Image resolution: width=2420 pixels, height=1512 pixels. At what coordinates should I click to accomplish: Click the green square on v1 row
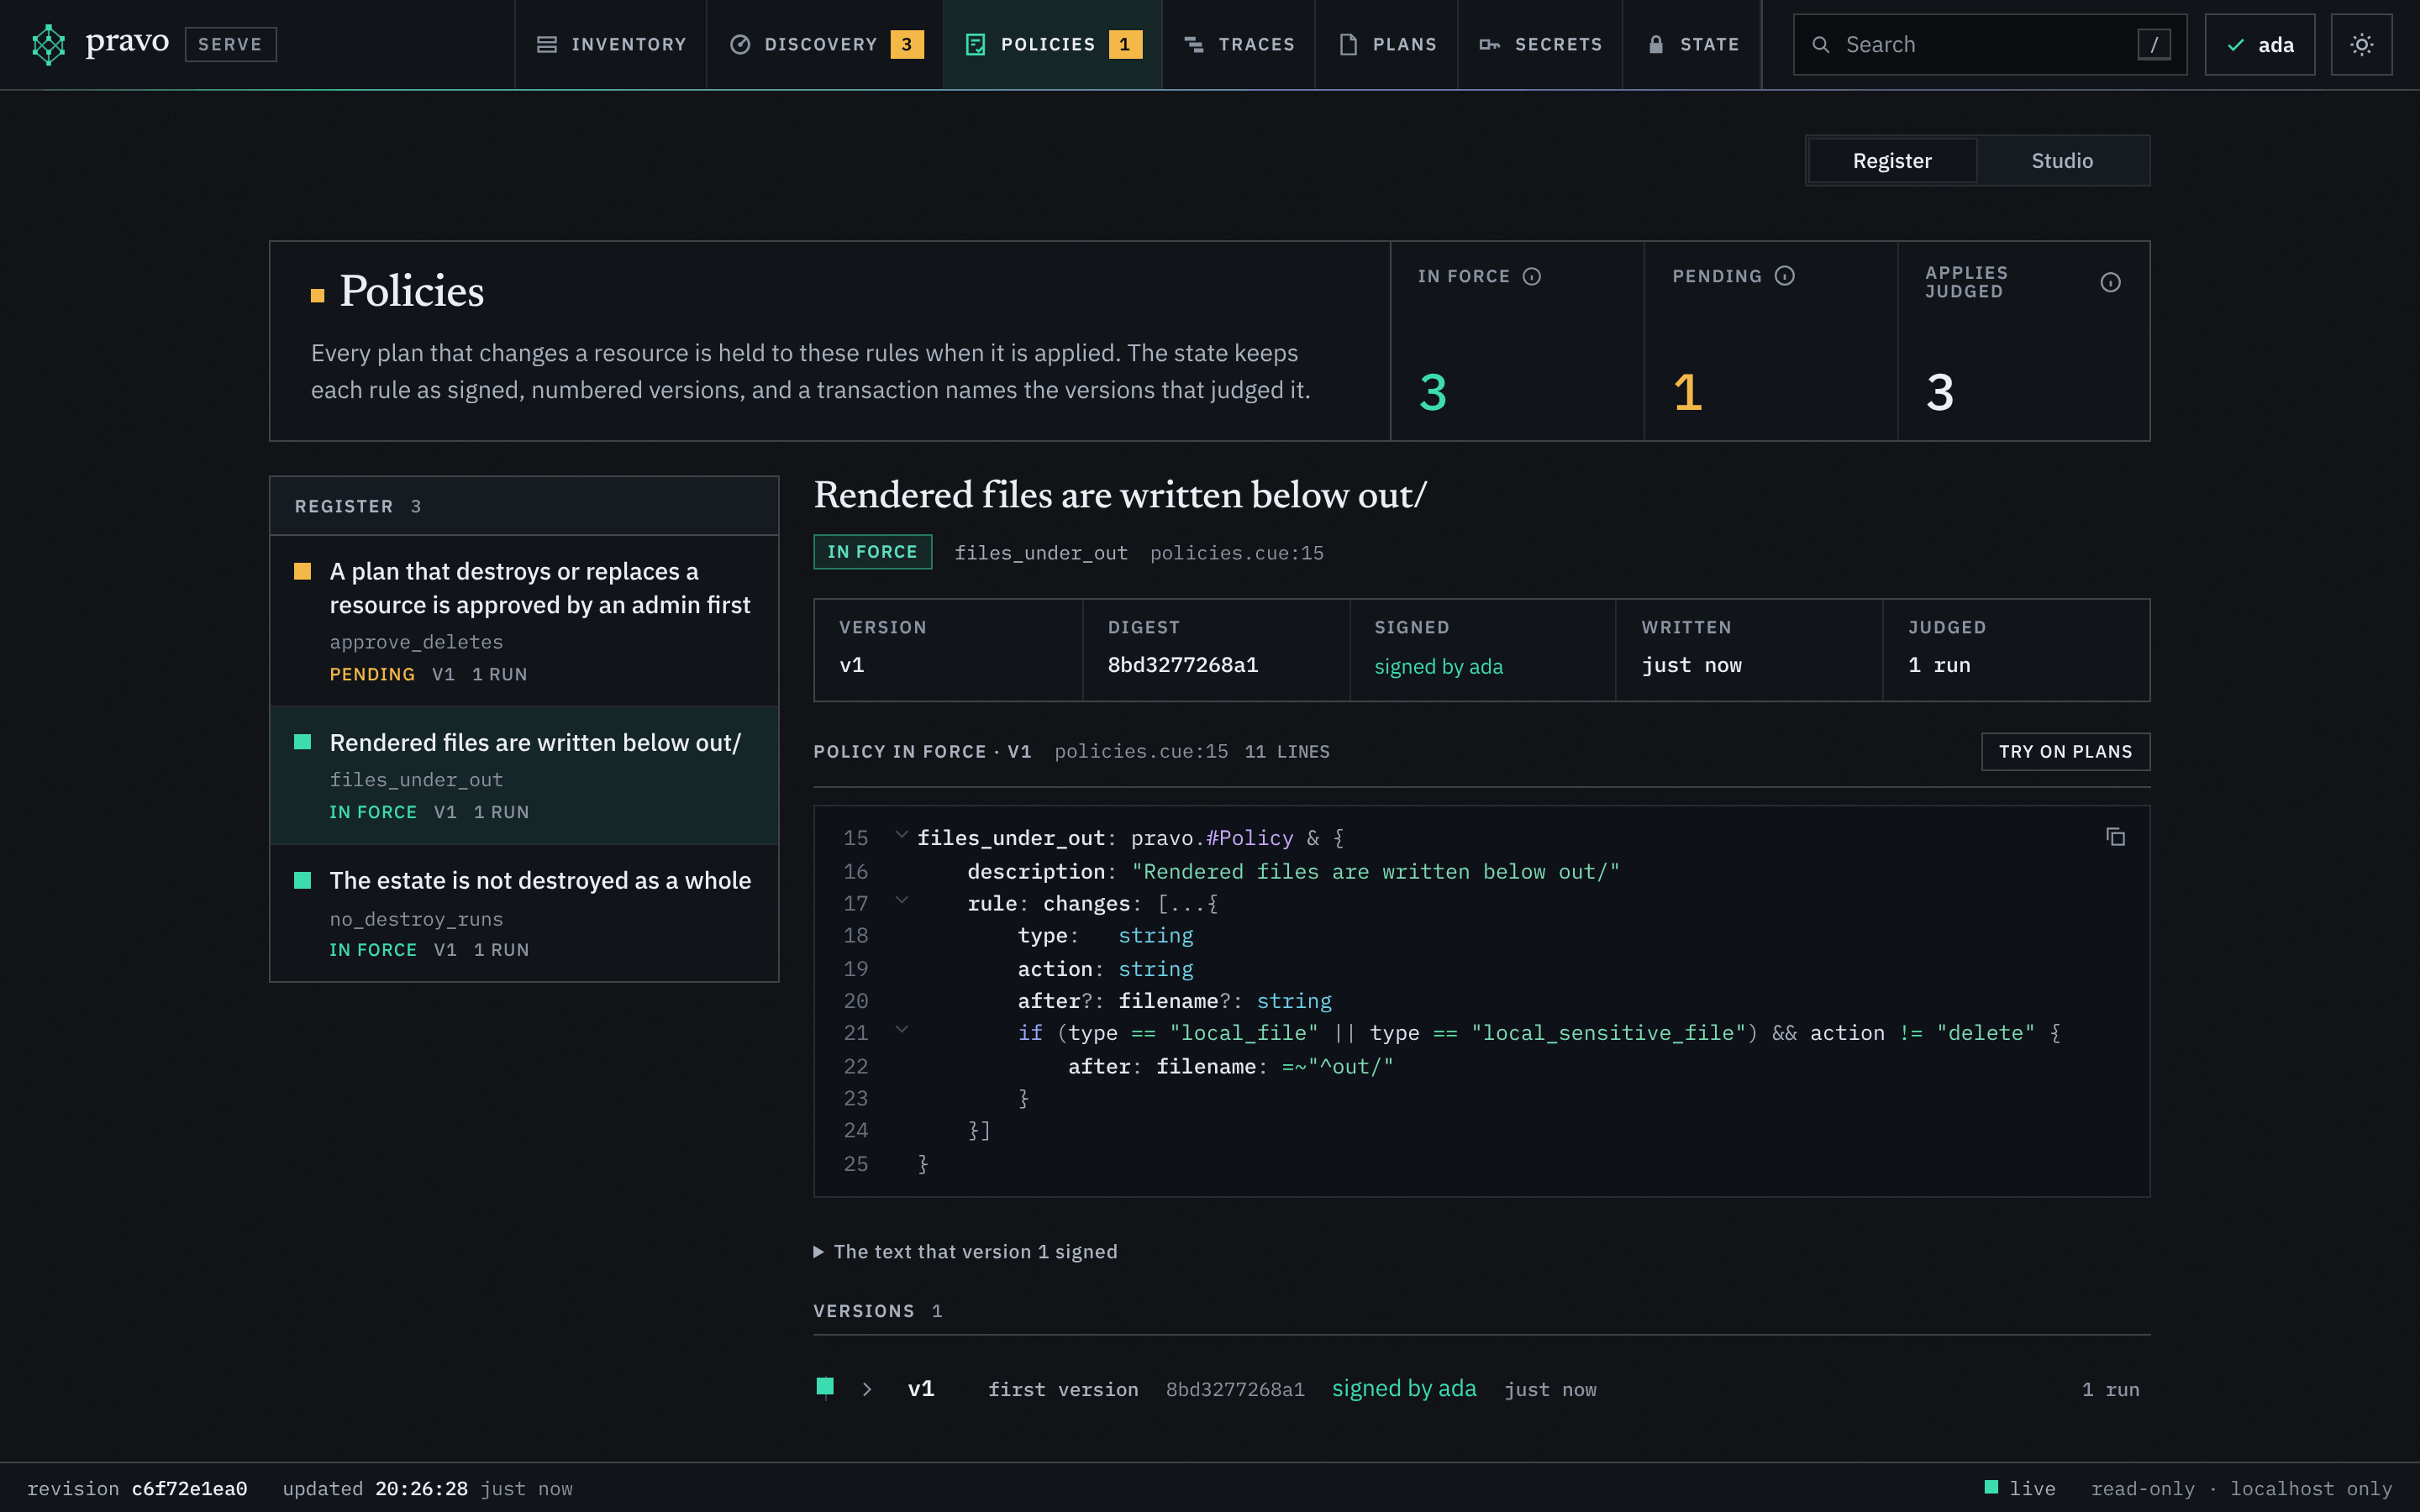[825, 1386]
